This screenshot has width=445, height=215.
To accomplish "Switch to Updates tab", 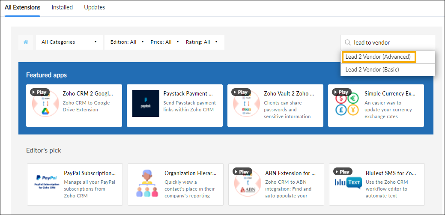I will click(95, 7).
